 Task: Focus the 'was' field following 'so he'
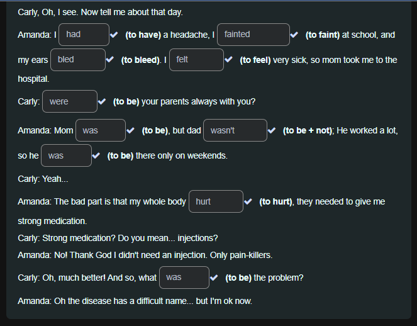tap(66, 156)
